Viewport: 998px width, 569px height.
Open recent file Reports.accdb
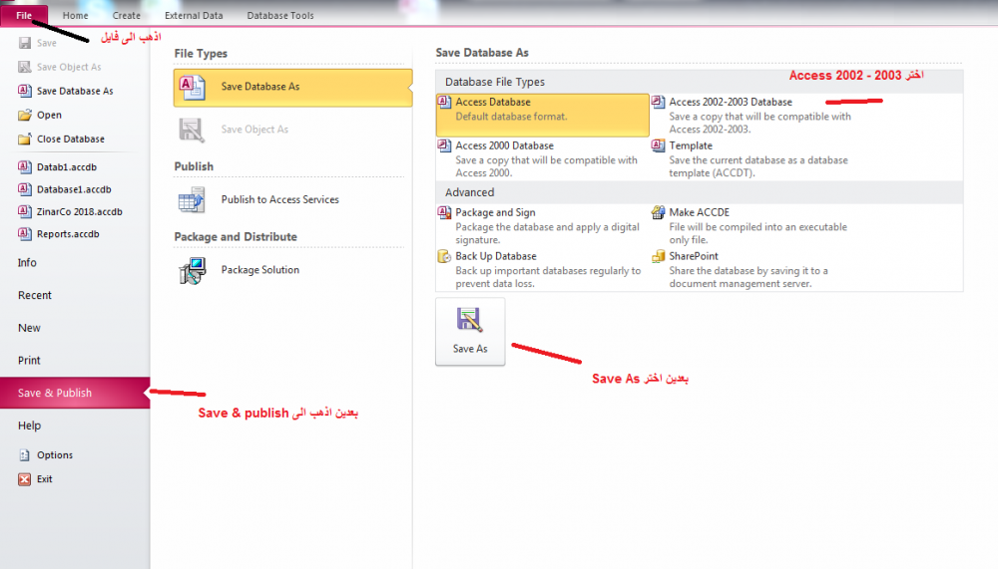68,234
